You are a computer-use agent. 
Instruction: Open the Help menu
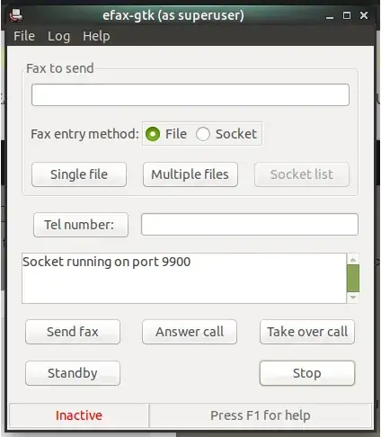(96, 36)
